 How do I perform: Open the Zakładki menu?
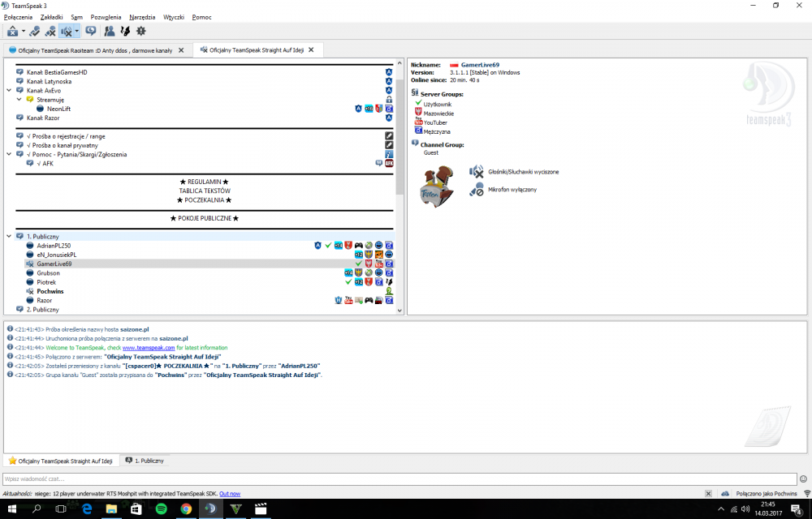coord(52,17)
